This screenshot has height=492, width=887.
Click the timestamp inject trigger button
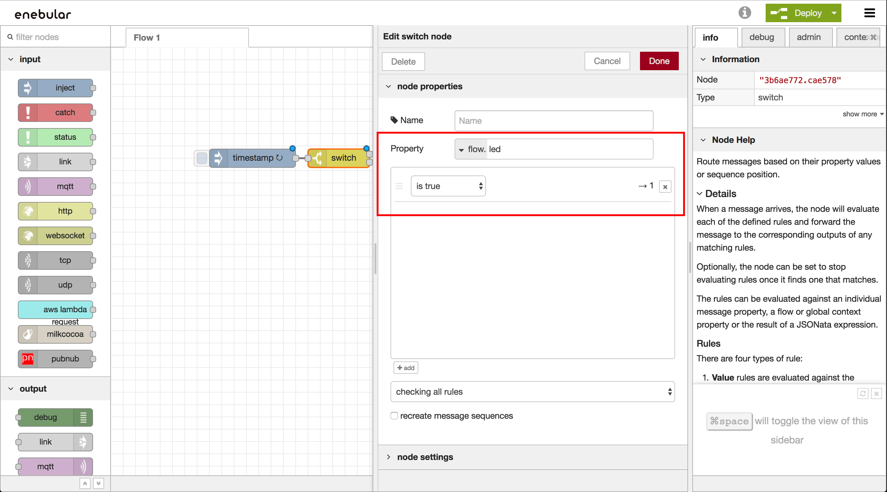(202, 158)
